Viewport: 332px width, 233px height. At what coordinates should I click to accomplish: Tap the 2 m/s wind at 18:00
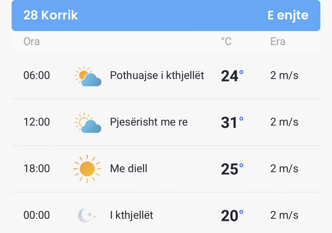click(x=284, y=169)
